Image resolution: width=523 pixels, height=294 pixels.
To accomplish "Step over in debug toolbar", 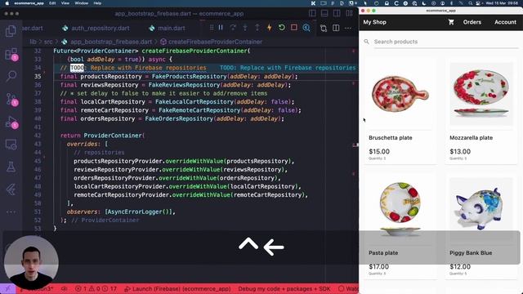I will 233,28.
